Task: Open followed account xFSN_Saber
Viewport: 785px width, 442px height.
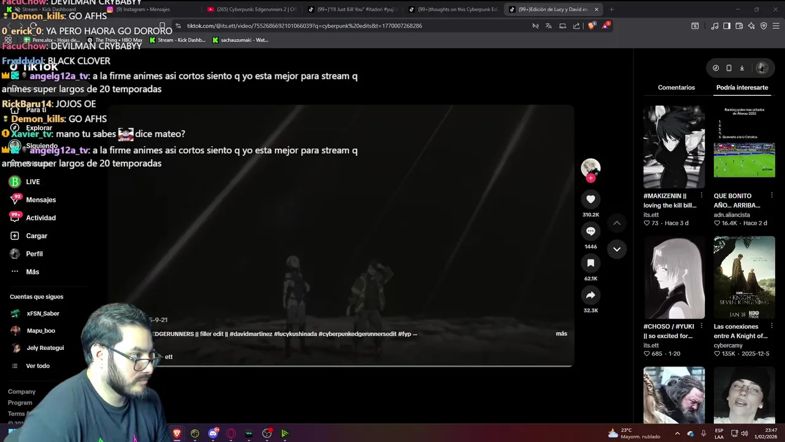Action: click(36, 314)
